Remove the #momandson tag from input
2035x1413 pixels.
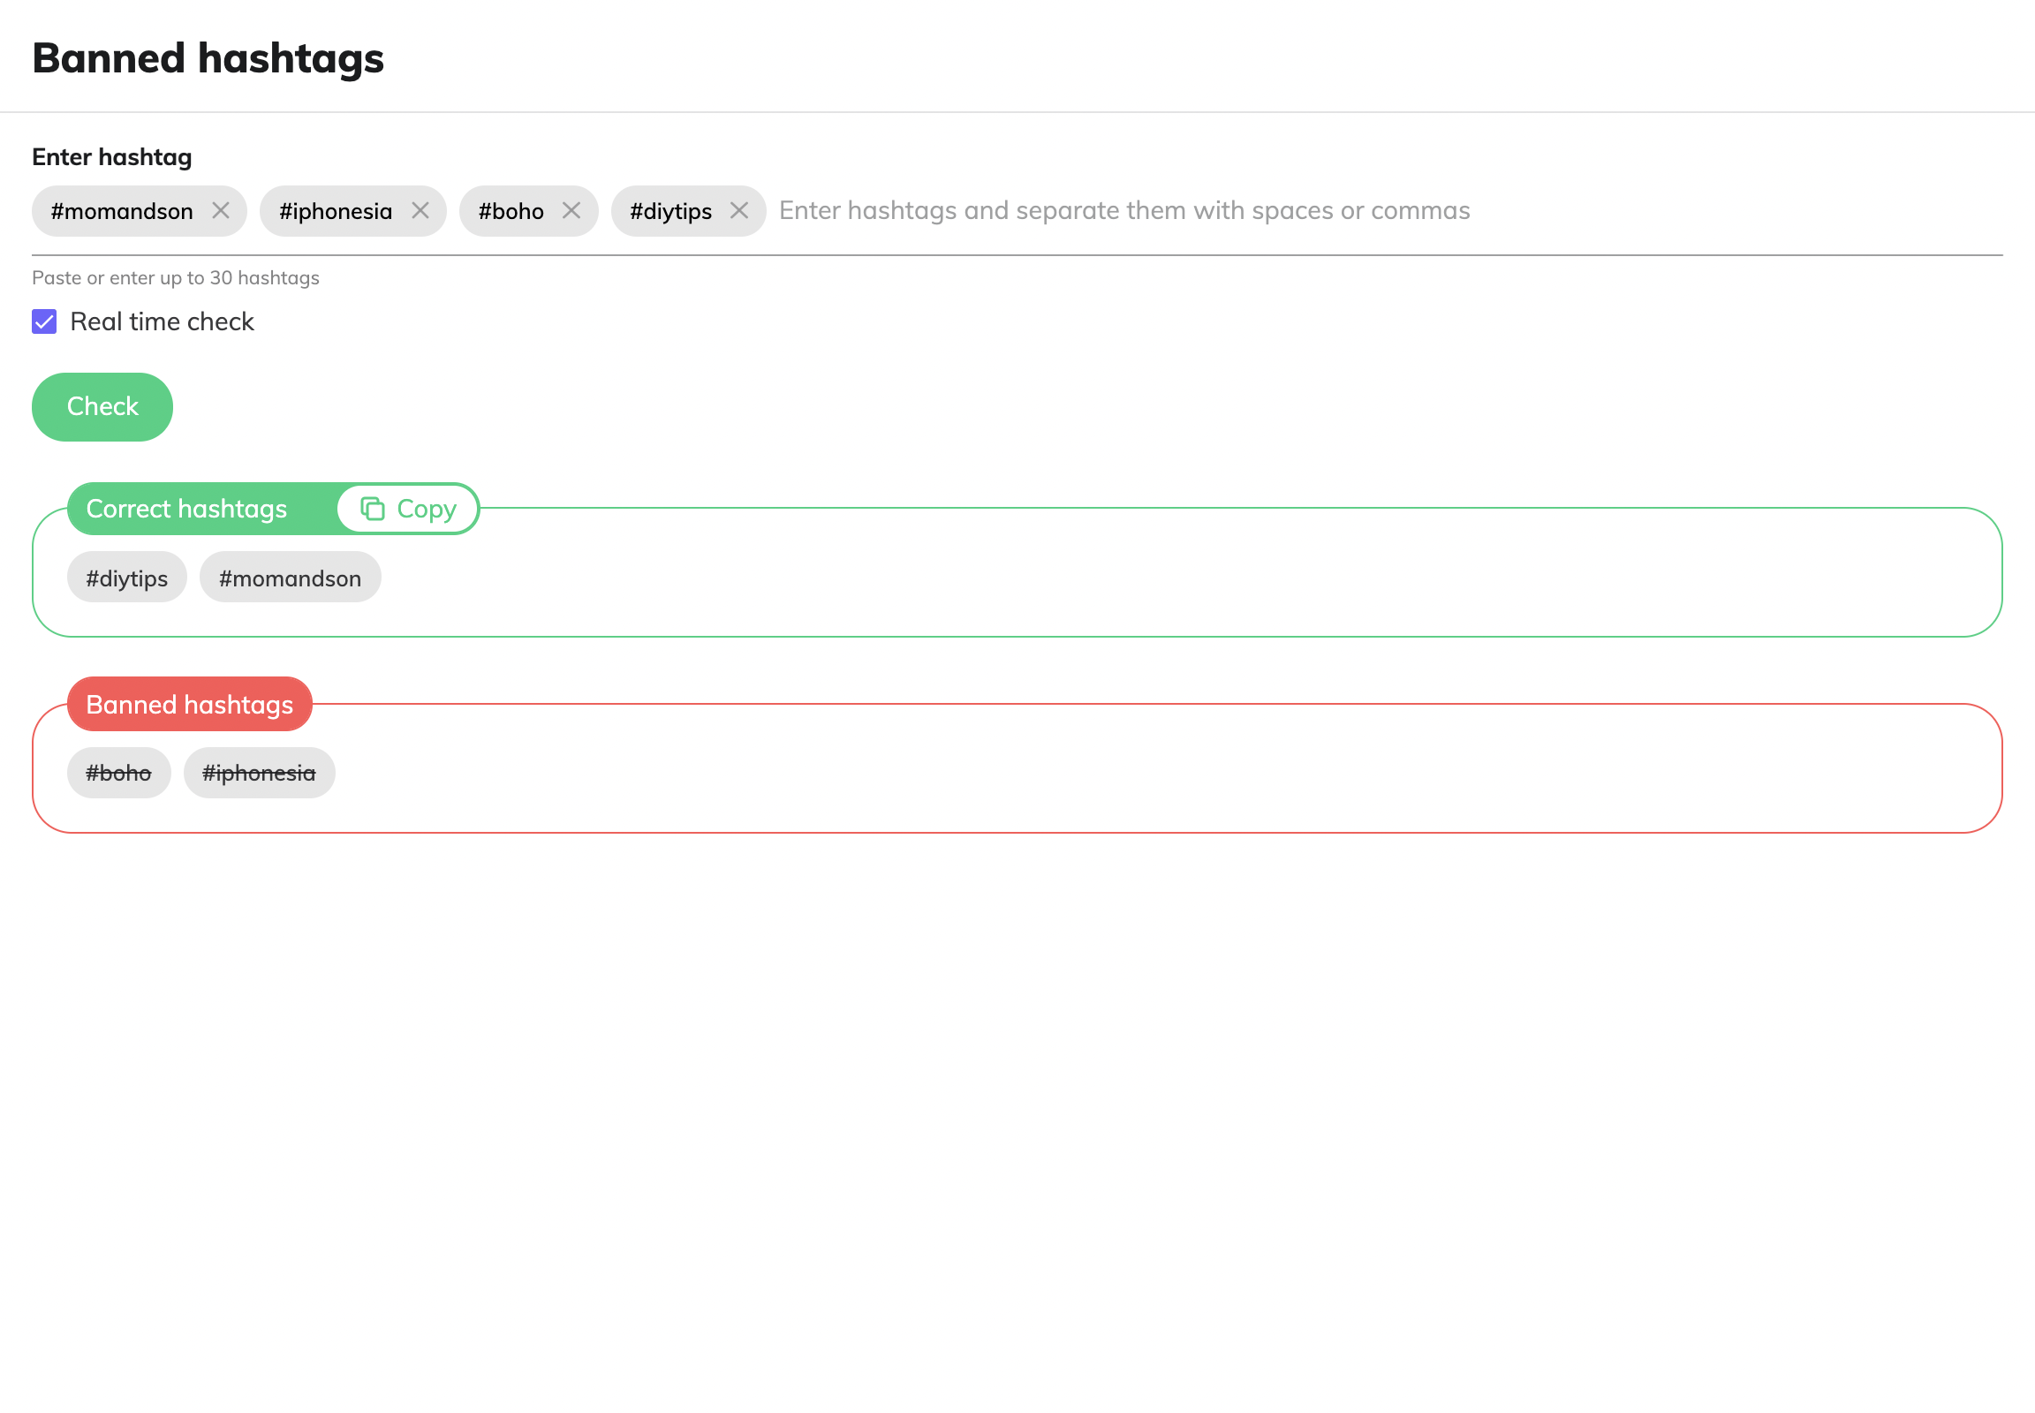point(221,211)
